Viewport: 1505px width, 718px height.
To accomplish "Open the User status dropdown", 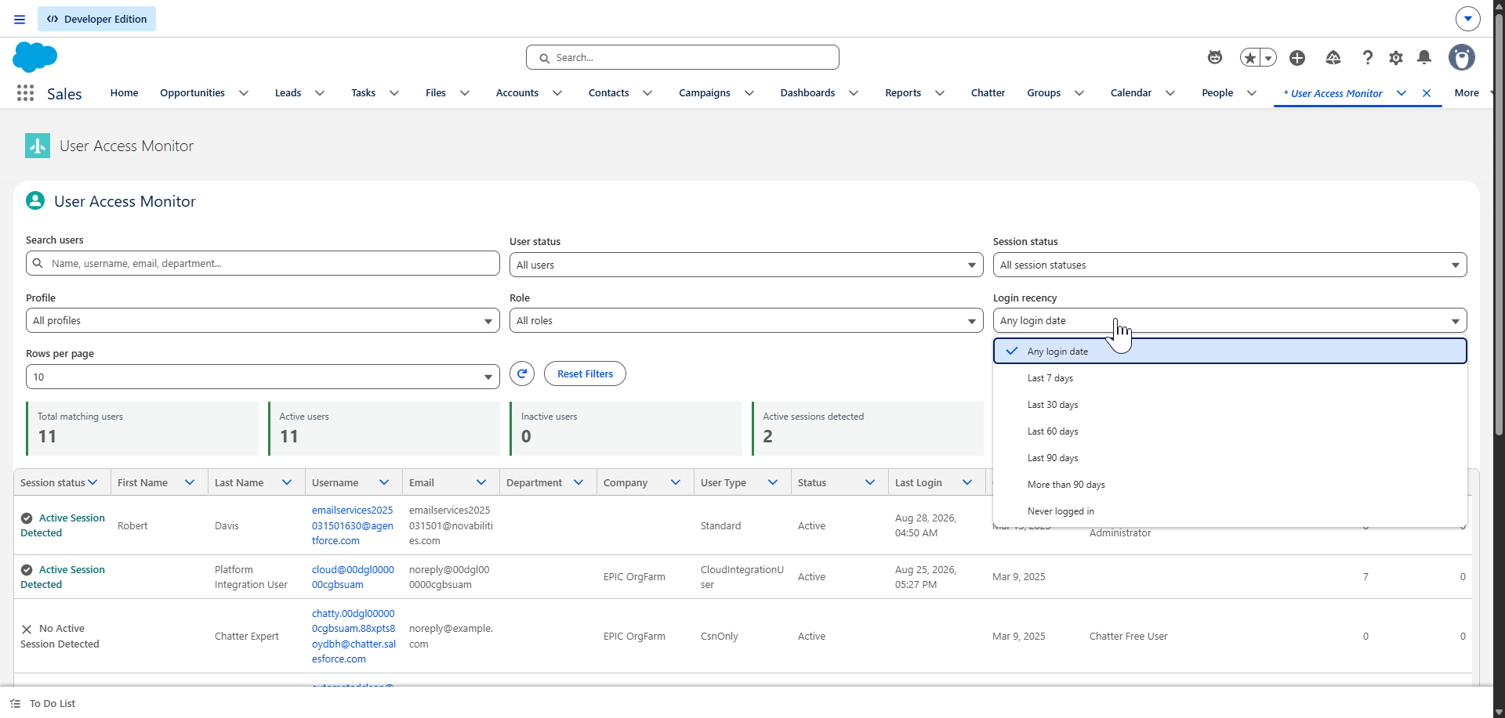I will [x=746, y=265].
